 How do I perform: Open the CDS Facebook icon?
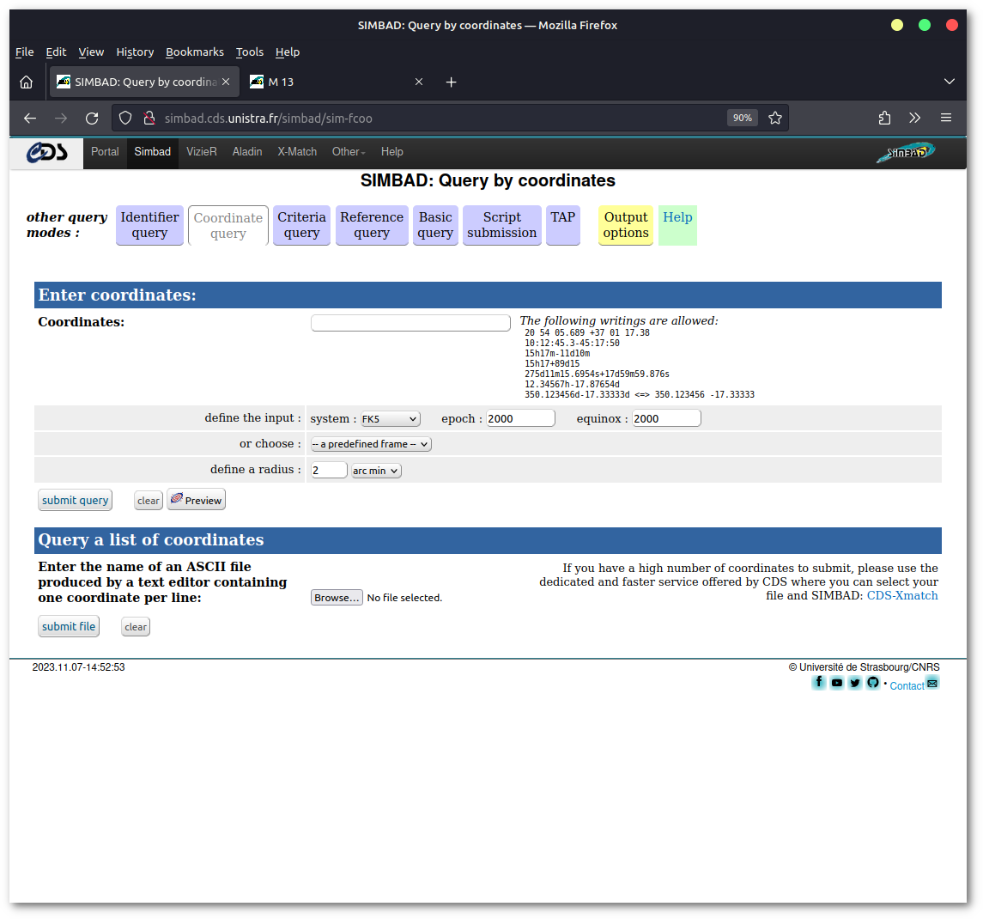pyautogui.click(x=819, y=683)
